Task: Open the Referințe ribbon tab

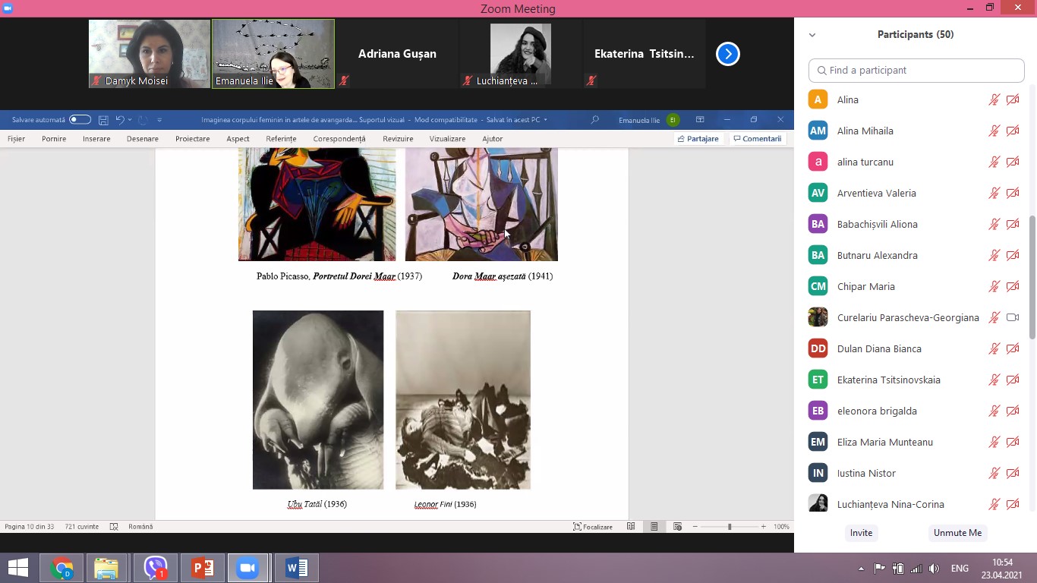Action: tap(281, 139)
